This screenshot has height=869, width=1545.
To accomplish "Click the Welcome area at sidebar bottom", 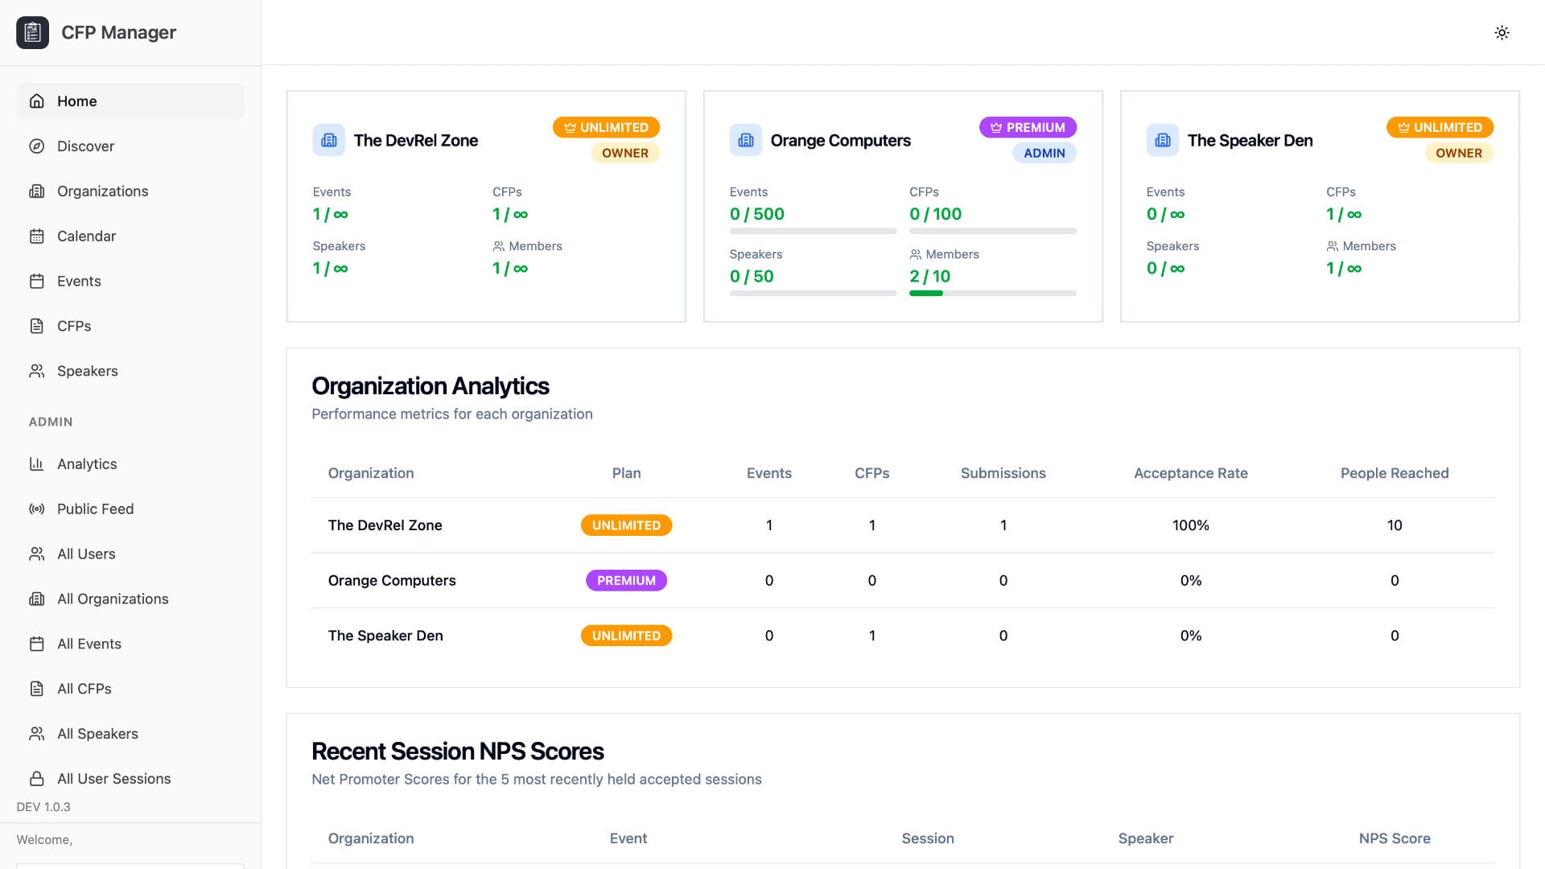I will [44, 839].
